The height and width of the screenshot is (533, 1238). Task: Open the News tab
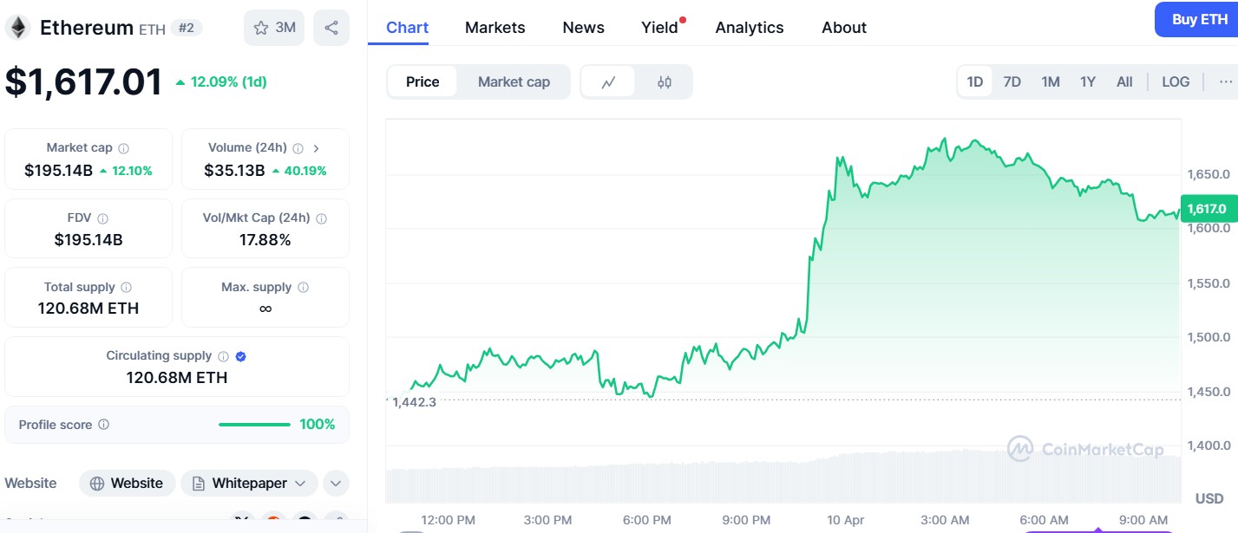click(583, 28)
